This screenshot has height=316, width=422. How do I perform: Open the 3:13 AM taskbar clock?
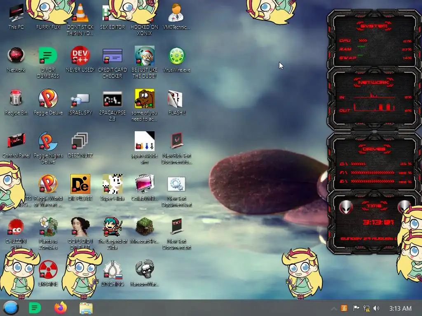400,308
